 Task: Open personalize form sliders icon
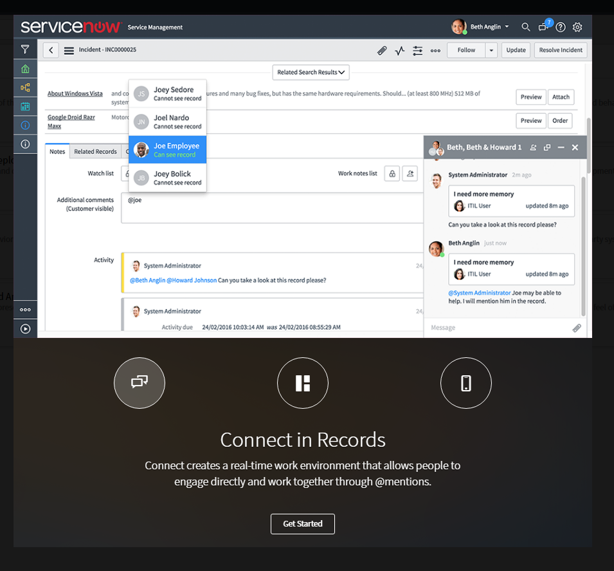pyautogui.click(x=417, y=51)
